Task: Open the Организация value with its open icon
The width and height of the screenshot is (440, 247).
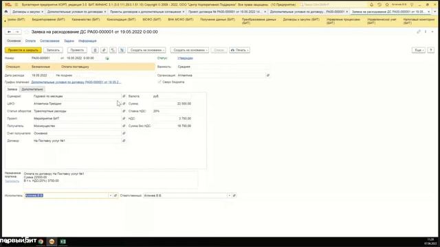Action: [x=268, y=75]
